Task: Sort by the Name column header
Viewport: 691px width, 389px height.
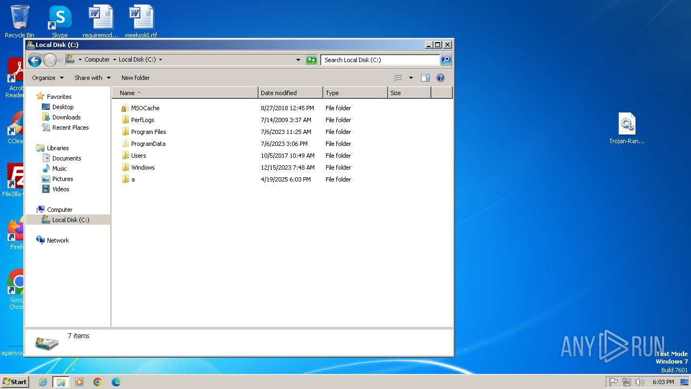Action: tap(185, 93)
